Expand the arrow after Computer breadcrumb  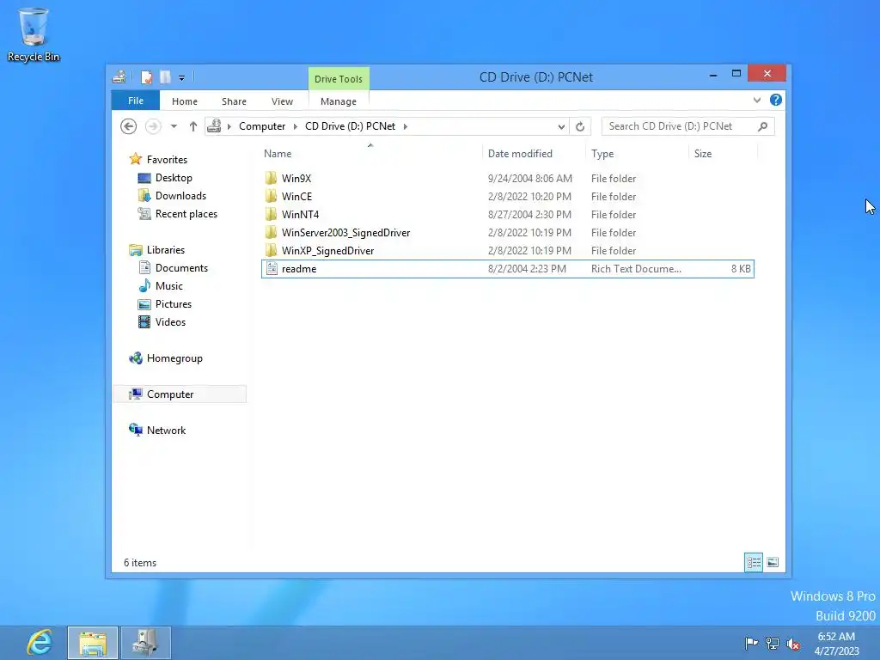[x=296, y=126]
